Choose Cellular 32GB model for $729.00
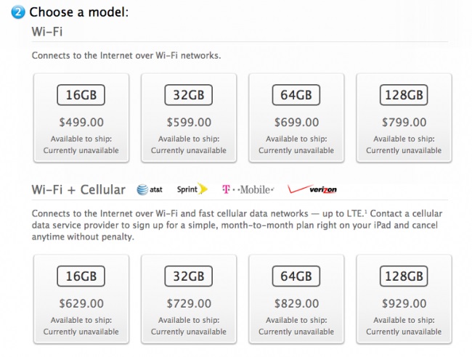 tap(189, 299)
